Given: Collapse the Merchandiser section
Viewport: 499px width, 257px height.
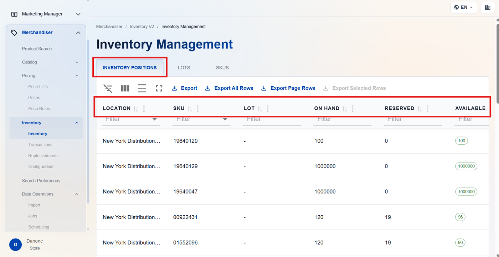Looking at the screenshot, I should coord(78,33).
